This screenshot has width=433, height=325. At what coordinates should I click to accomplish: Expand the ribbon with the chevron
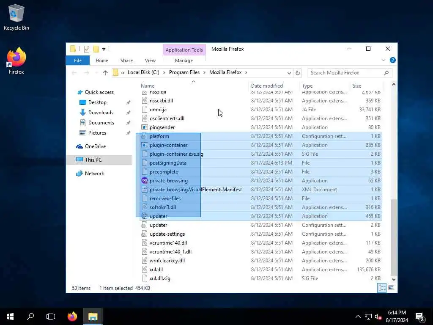click(x=383, y=60)
